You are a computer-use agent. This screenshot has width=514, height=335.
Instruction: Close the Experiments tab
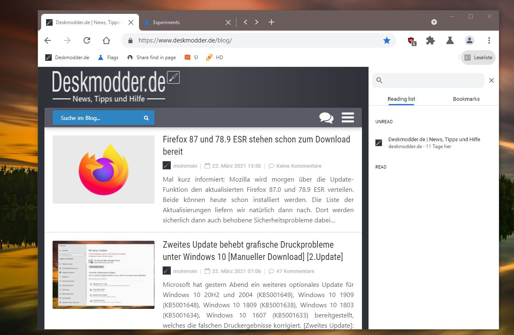229,22
